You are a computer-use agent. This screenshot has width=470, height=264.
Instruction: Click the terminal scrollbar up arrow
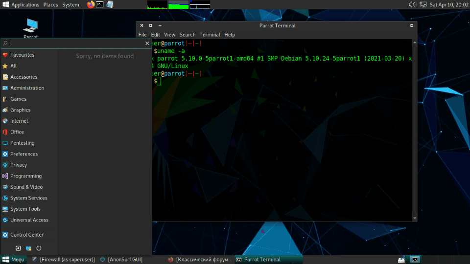pyautogui.click(x=415, y=43)
